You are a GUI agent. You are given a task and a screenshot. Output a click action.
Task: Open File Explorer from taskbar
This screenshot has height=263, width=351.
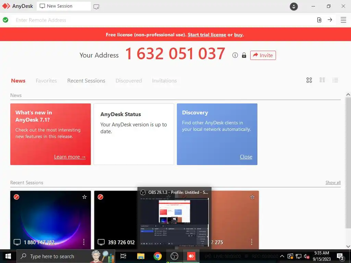[x=141, y=256]
